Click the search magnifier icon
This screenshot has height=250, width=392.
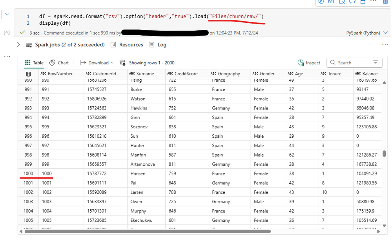332,62
